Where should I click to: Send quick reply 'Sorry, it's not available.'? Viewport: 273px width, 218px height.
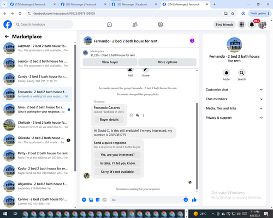pyautogui.click(x=117, y=172)
